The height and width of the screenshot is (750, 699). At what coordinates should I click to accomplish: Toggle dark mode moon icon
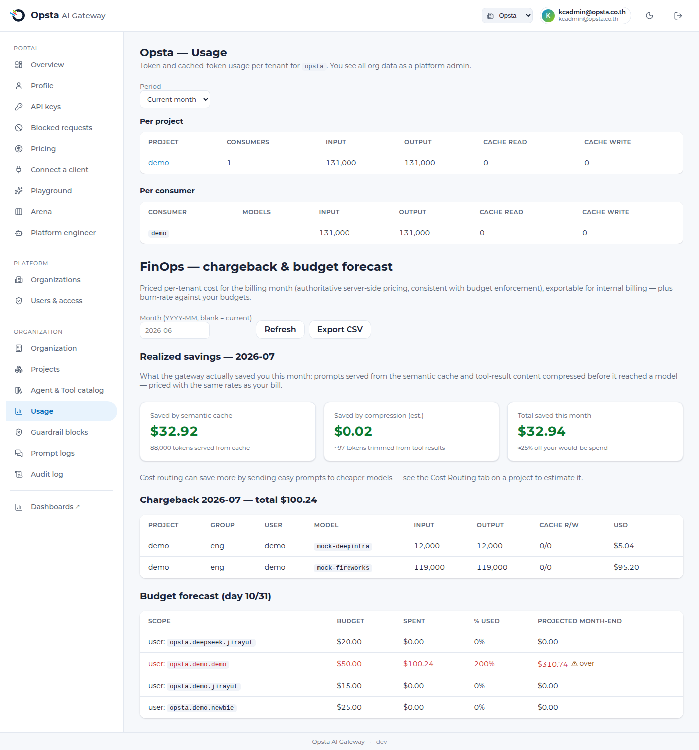click(649, 16)
